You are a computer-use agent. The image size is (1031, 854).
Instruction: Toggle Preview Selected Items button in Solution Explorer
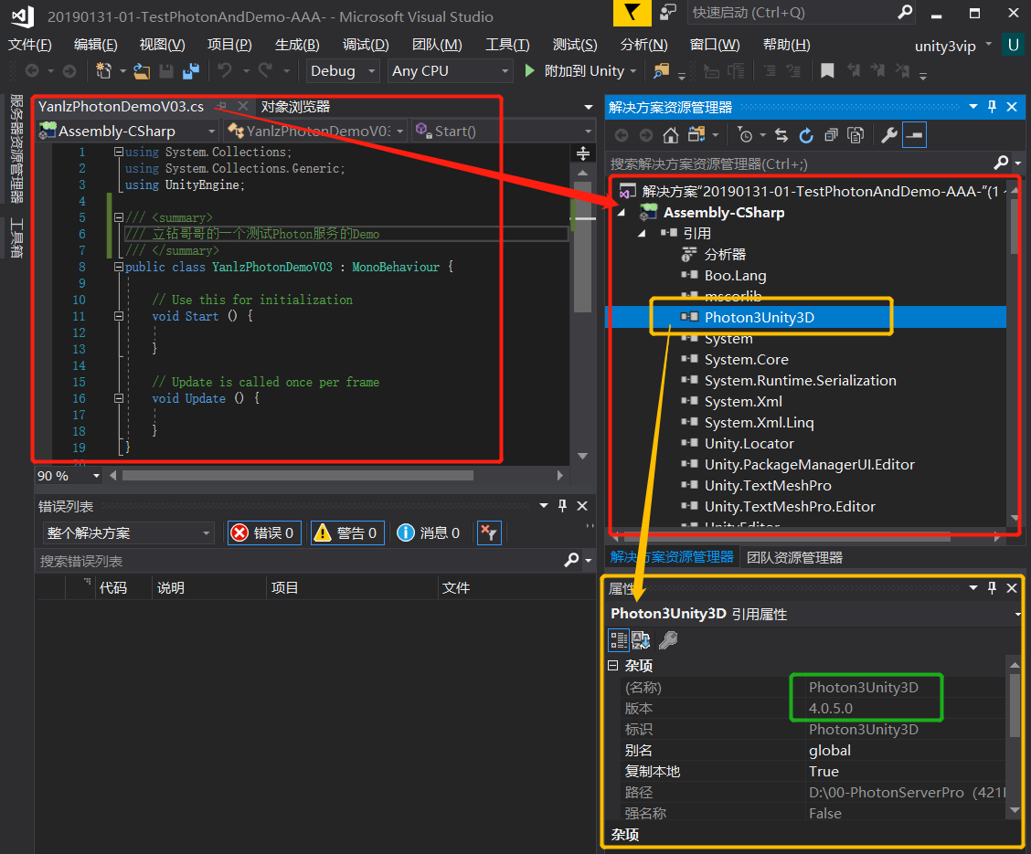click(915, 135)
